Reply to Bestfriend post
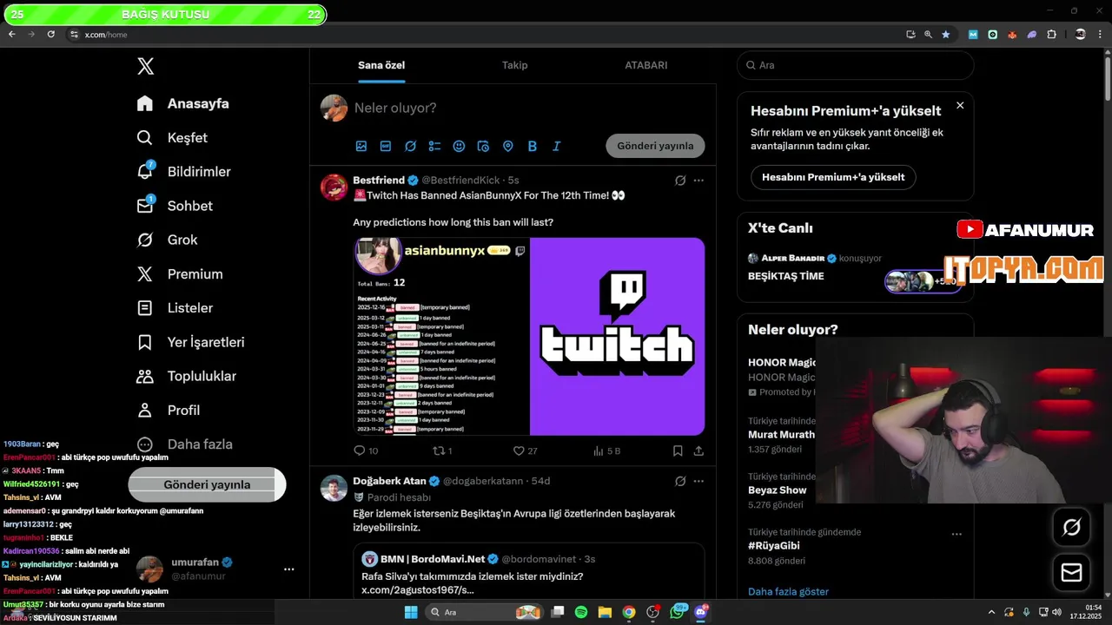1112x625 pixels. coord(366,451)
